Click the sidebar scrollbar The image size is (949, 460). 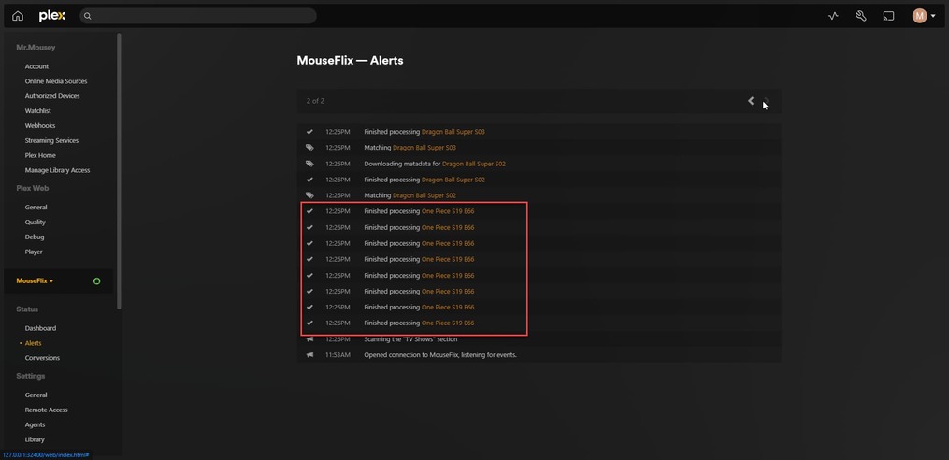tap(120, 171)
